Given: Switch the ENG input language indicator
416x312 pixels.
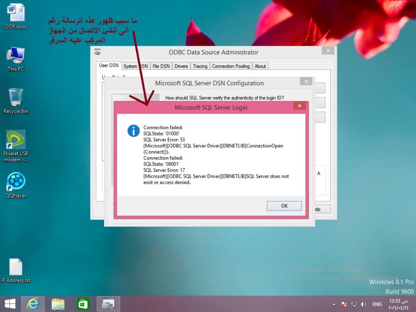Looking at the screenshot, I should point(377,305).
